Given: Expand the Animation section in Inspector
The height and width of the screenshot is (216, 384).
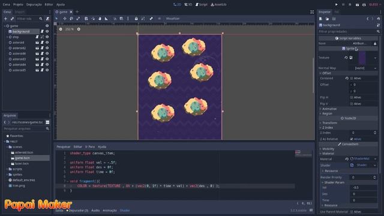Looking at the screenshot, I should coord(329,109).
